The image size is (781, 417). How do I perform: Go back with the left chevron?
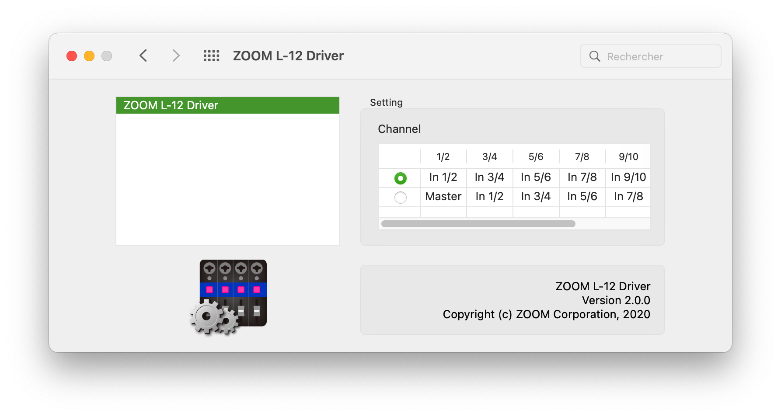143,56
